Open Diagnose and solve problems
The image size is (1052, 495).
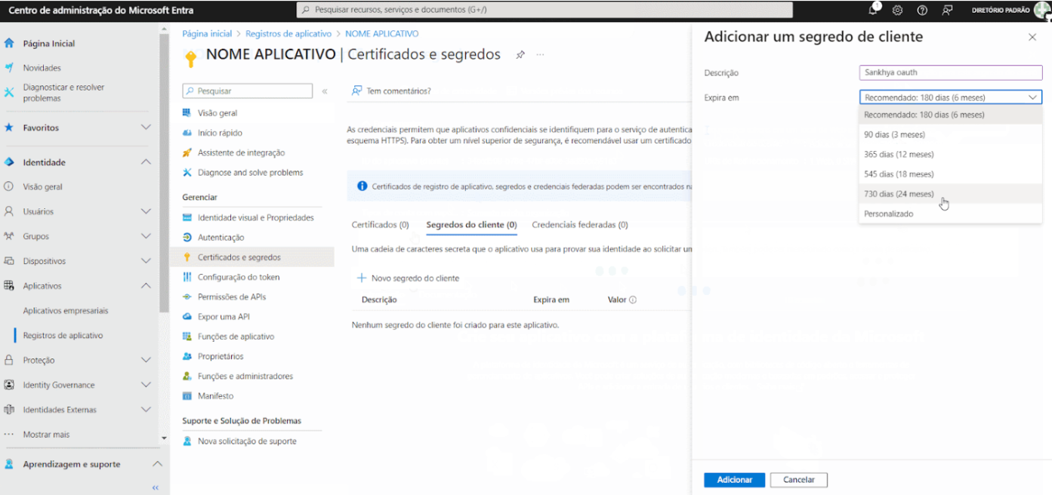point(250,173)
